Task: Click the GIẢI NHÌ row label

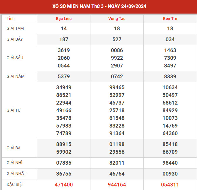Action: (14, 163)
